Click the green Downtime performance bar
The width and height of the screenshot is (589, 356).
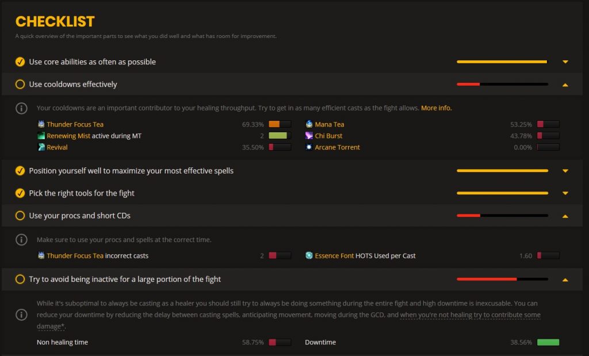coord(548,342)
